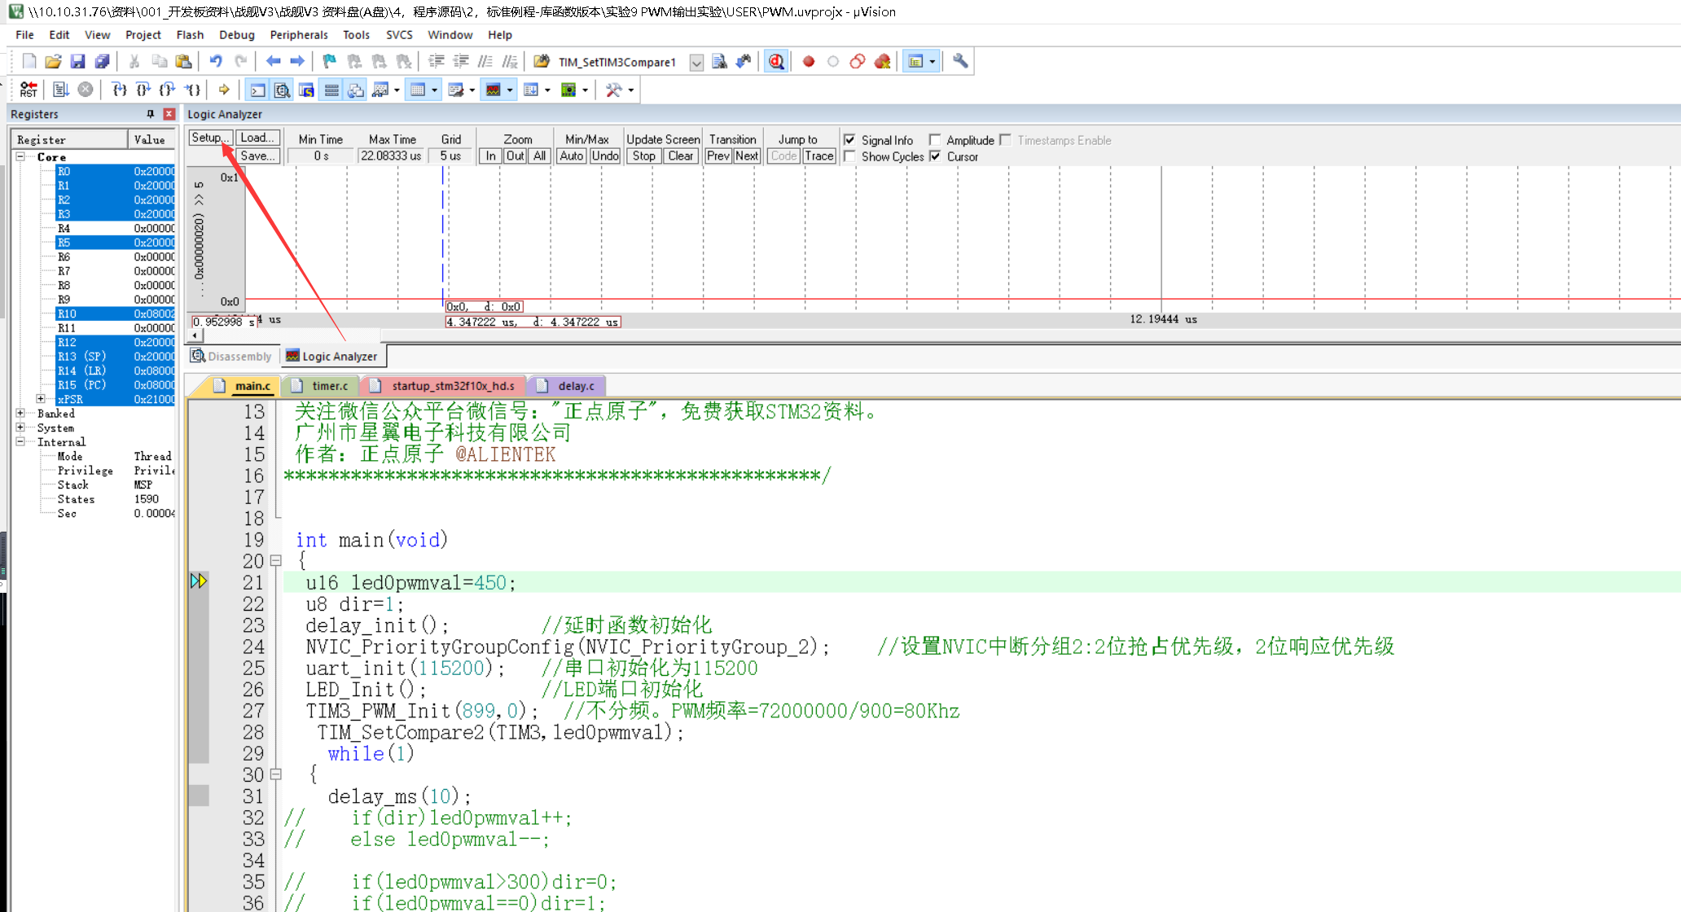The image size is (1681, 912).
Task: Enable the Show Cycles checkbox
Action: click(x=850, y=156)
